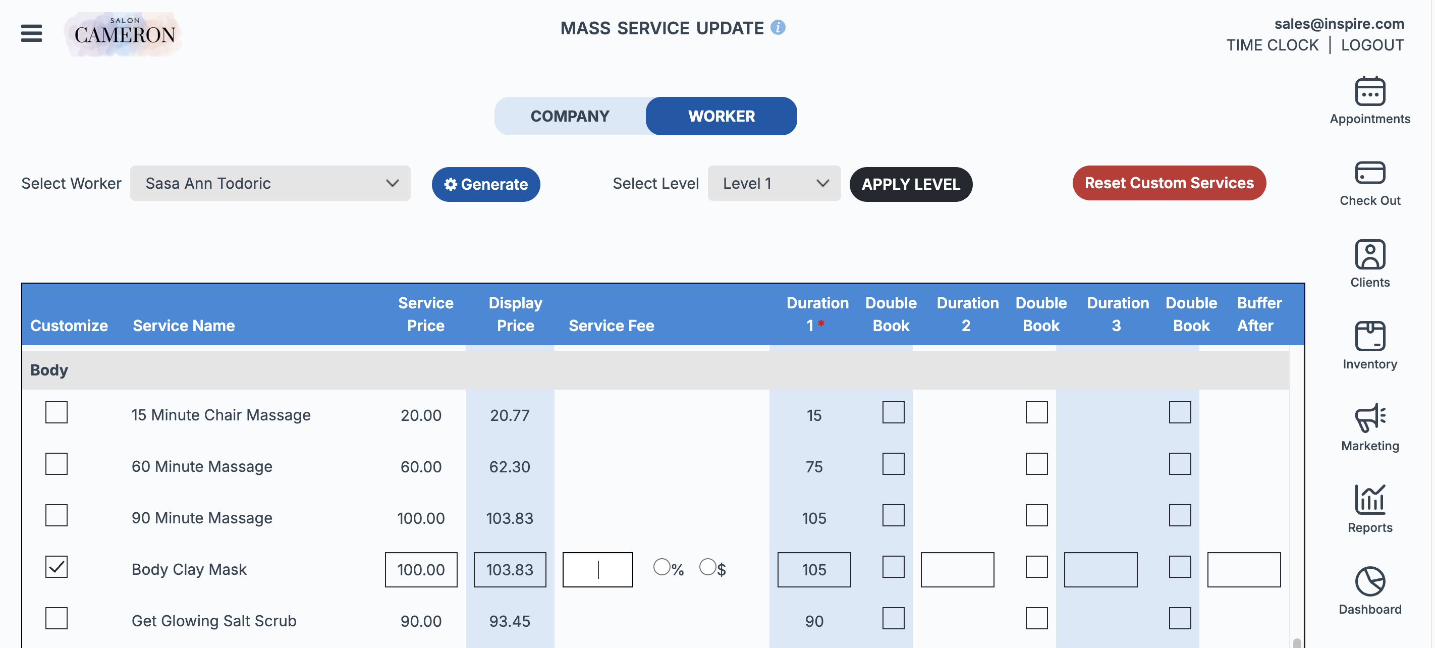Toggle second Double Book for Body Clay Mask

1036,567
